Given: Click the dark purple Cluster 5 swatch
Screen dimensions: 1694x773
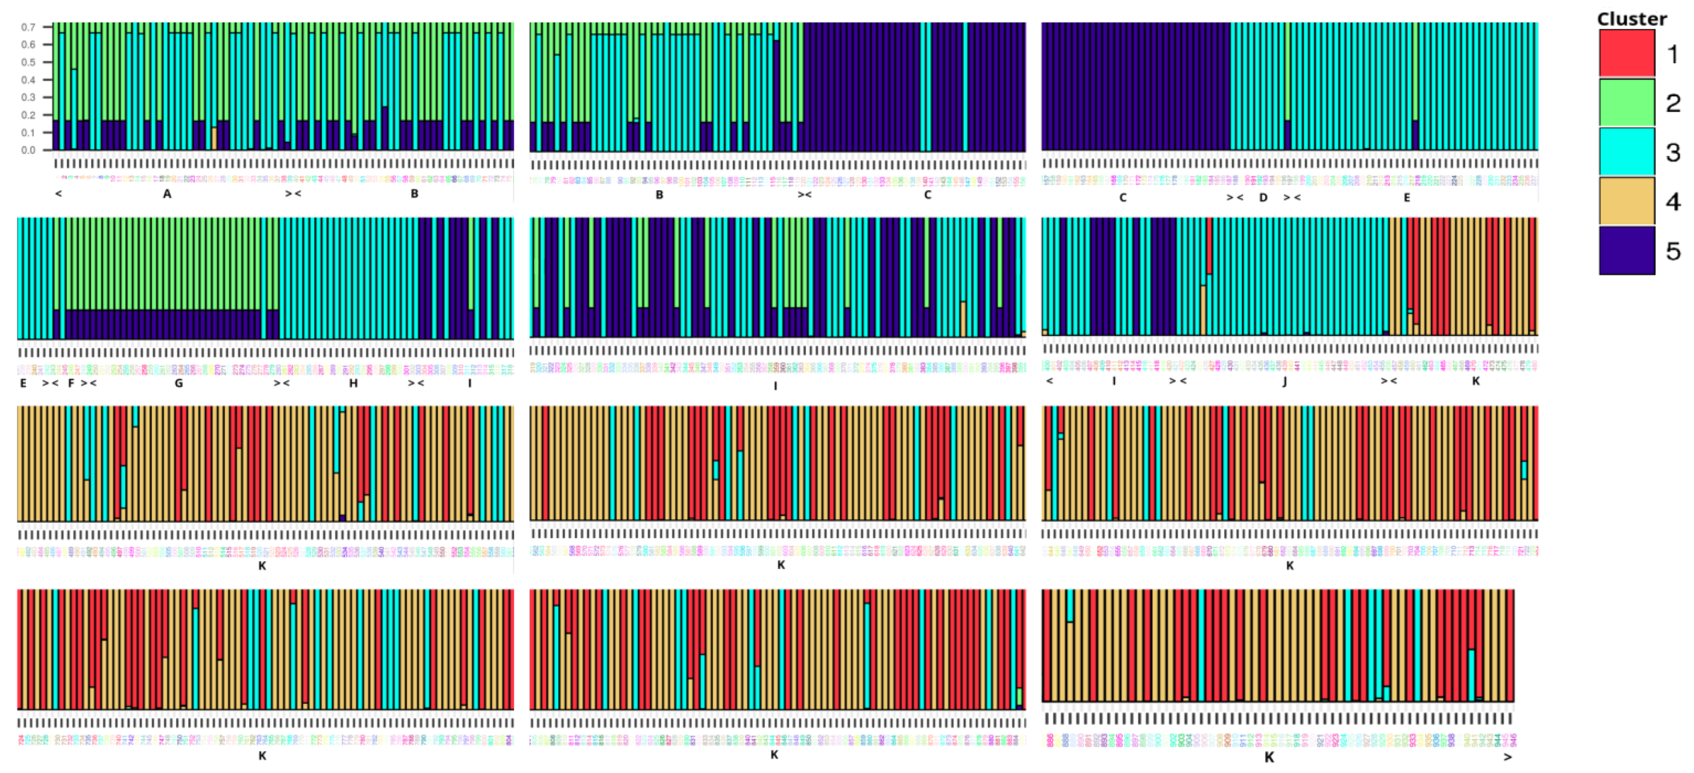Looking at the screenshot, I should coord(1626,251).
